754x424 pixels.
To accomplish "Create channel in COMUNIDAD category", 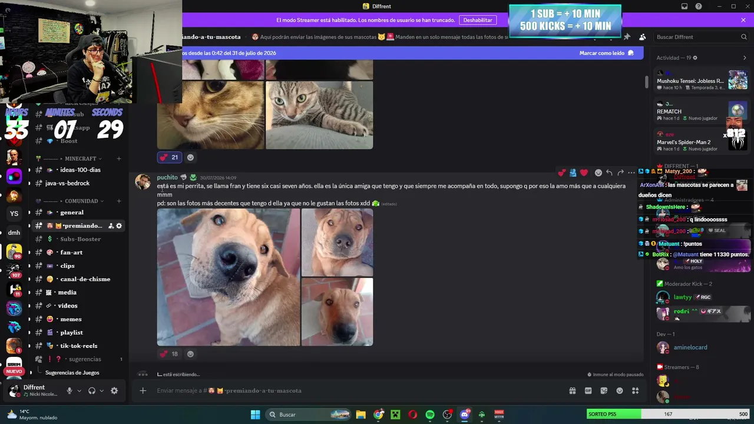I will pos(118,201).
